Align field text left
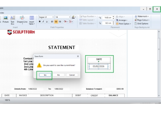Viewport: 161px width, 121px height. coord(52,22)
